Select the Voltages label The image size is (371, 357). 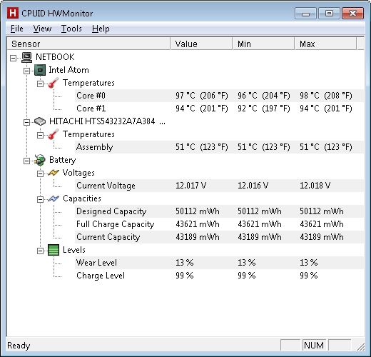coord(78,173)
